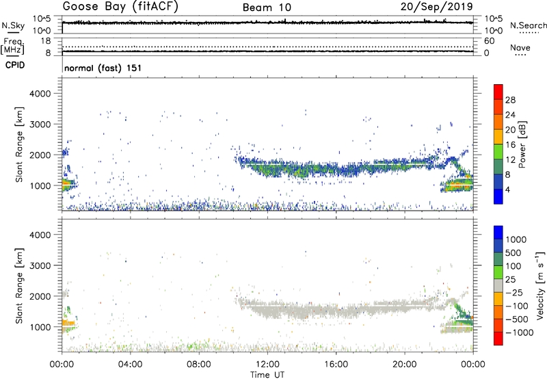Pick the gray segment of velocity colorbar
This screenshot has height=379, width=547.
(498, 285)
